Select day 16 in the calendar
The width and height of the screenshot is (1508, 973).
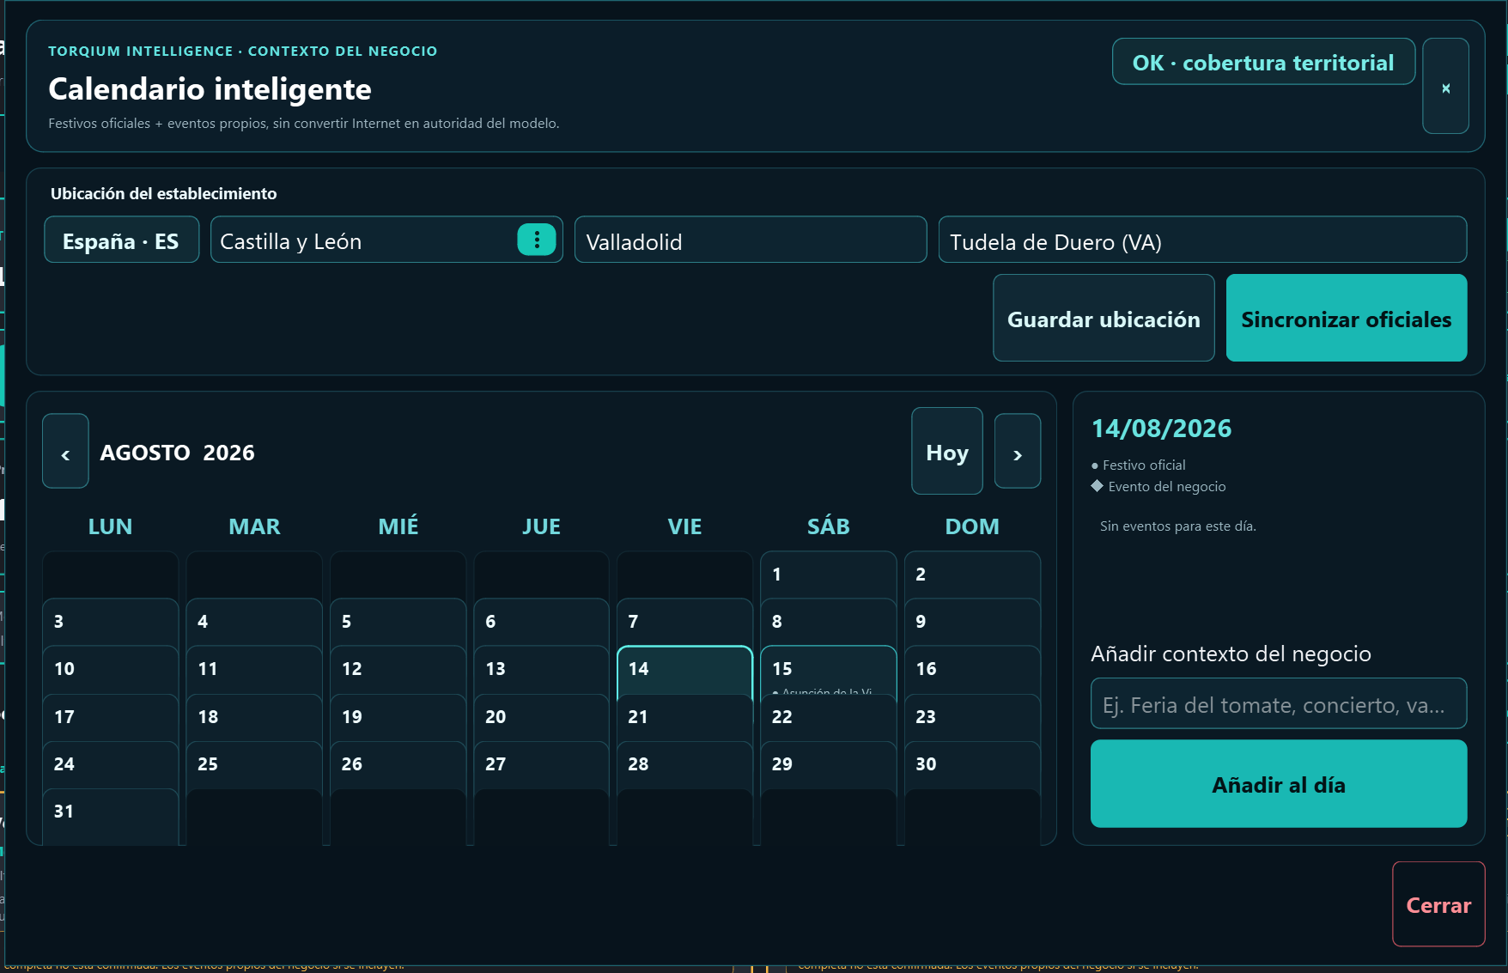point(972,670)
